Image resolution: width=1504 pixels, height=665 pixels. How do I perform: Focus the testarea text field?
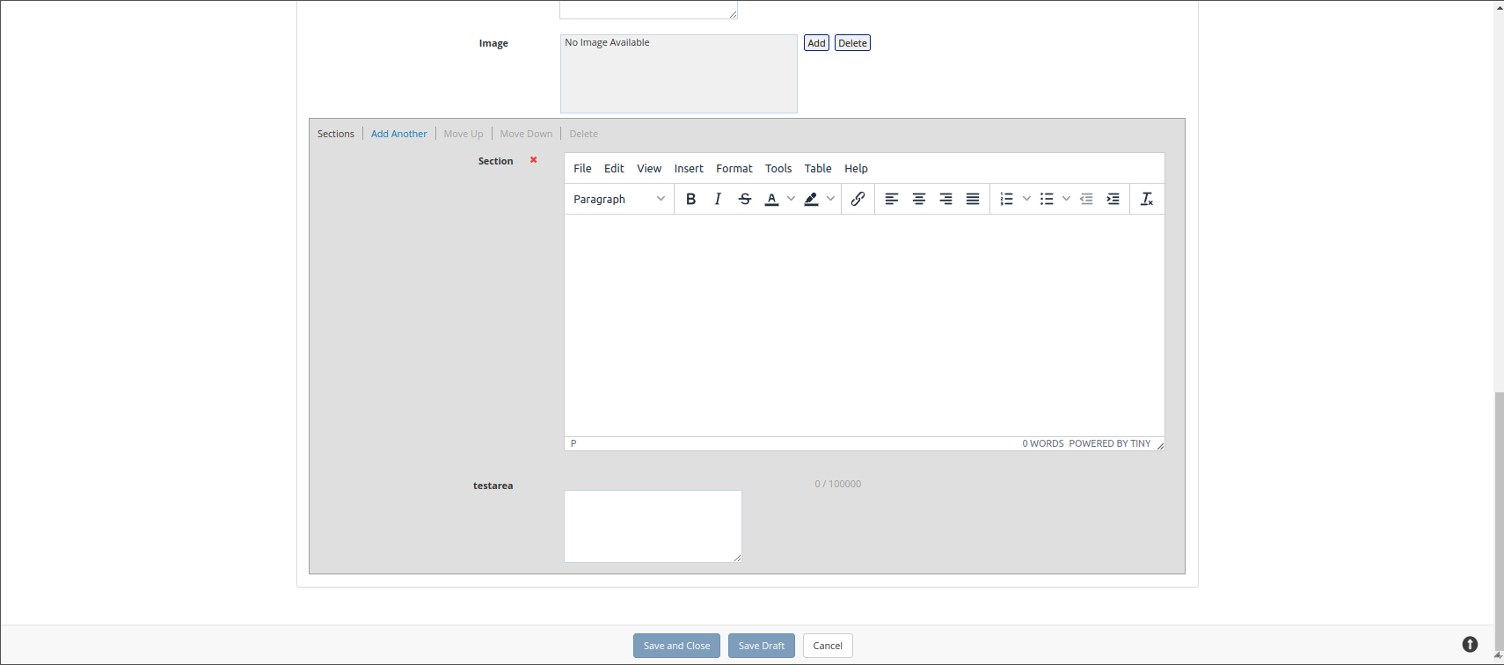tap(653, 526)
